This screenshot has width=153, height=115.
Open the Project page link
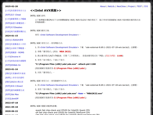[x=131, y=6]
